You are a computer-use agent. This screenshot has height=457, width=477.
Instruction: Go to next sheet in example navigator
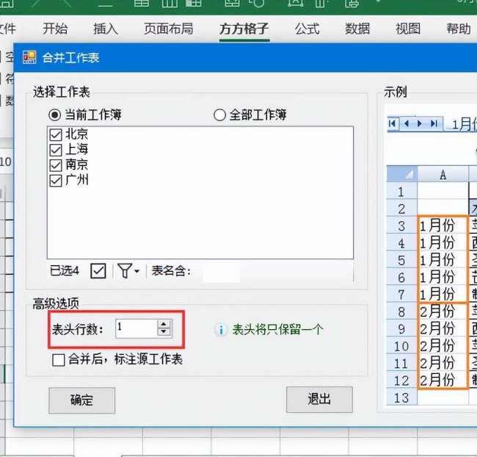point(420,123)
